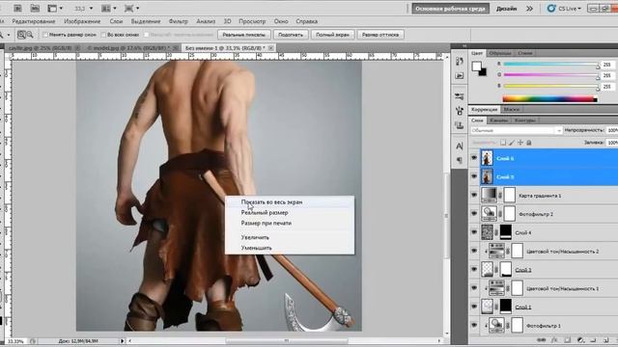The width and height of the screenshot is (618, 347).
Task: Open the Brush presets panel icon in dock
Action: [460, 96]
